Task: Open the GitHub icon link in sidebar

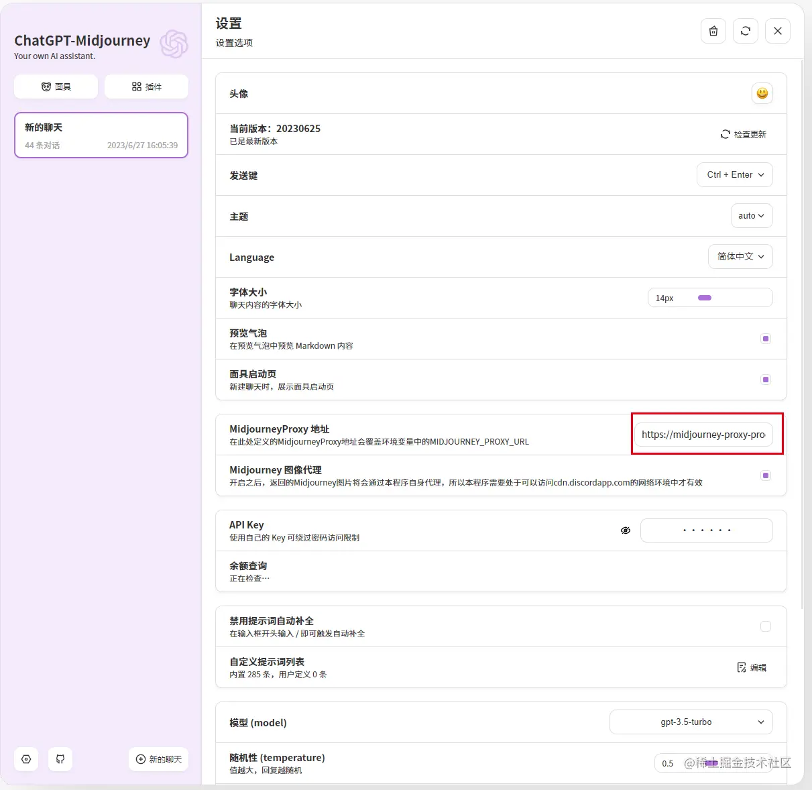Action: pyautogui.click(x=60, y=759)
